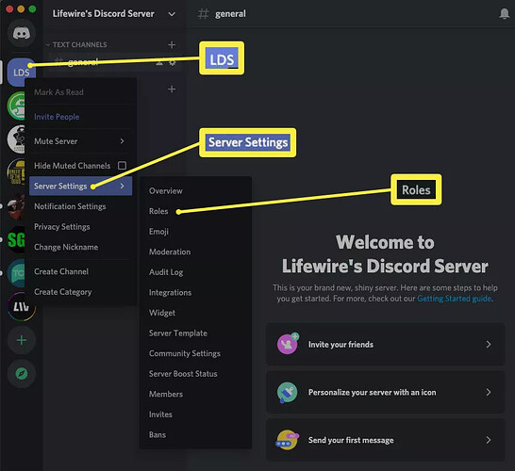
Task: Add a server with the plus icon
Action: click(x=22, y=340)
